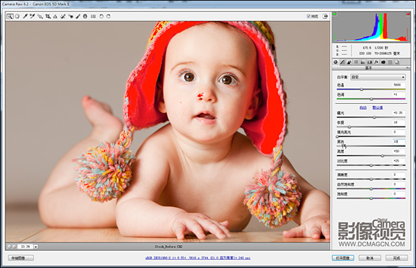Image resolution: width=416 pixels, height=268 pixels.
Task: Select the Spot Removal tool
Action: (x=63, y=17)
